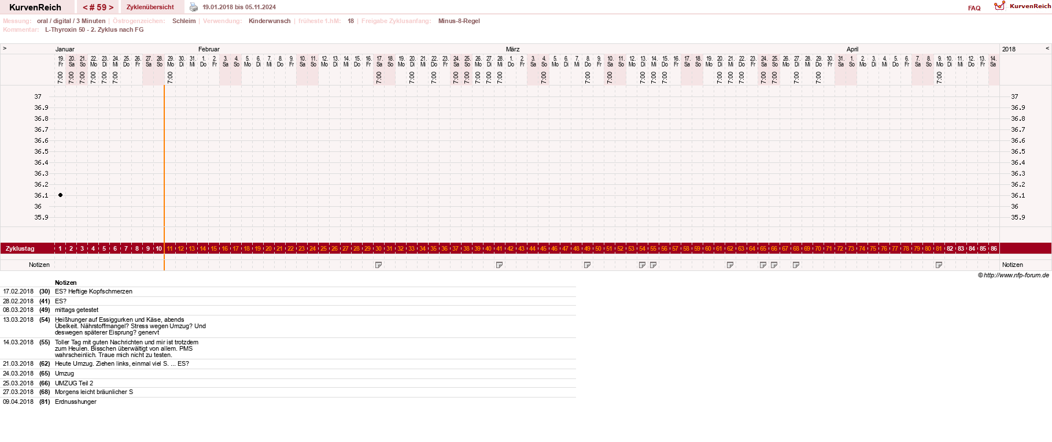This screenshot has width=1052, height=442.
Task: Click the 'Notizen' heading above the notes list
Action: click(x=66, y=283)
